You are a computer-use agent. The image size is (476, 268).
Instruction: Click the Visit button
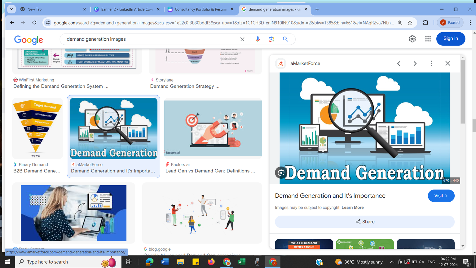point(441,196)
